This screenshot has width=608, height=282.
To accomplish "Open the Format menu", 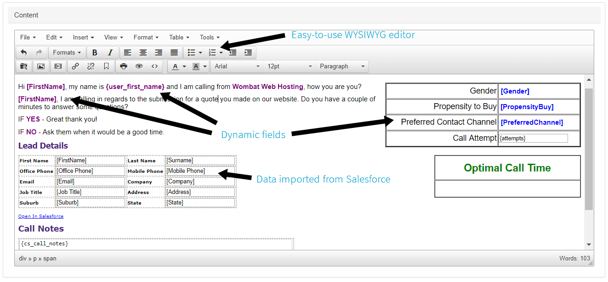I will point(146,37).
